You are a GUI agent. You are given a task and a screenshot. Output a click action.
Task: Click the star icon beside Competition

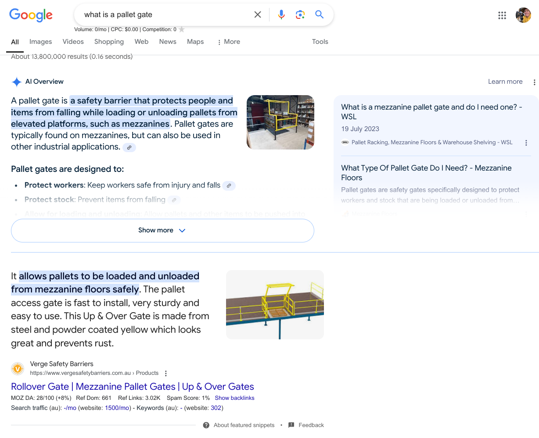182,29
